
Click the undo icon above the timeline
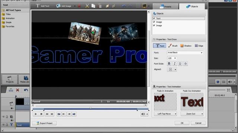click(26, 90)
